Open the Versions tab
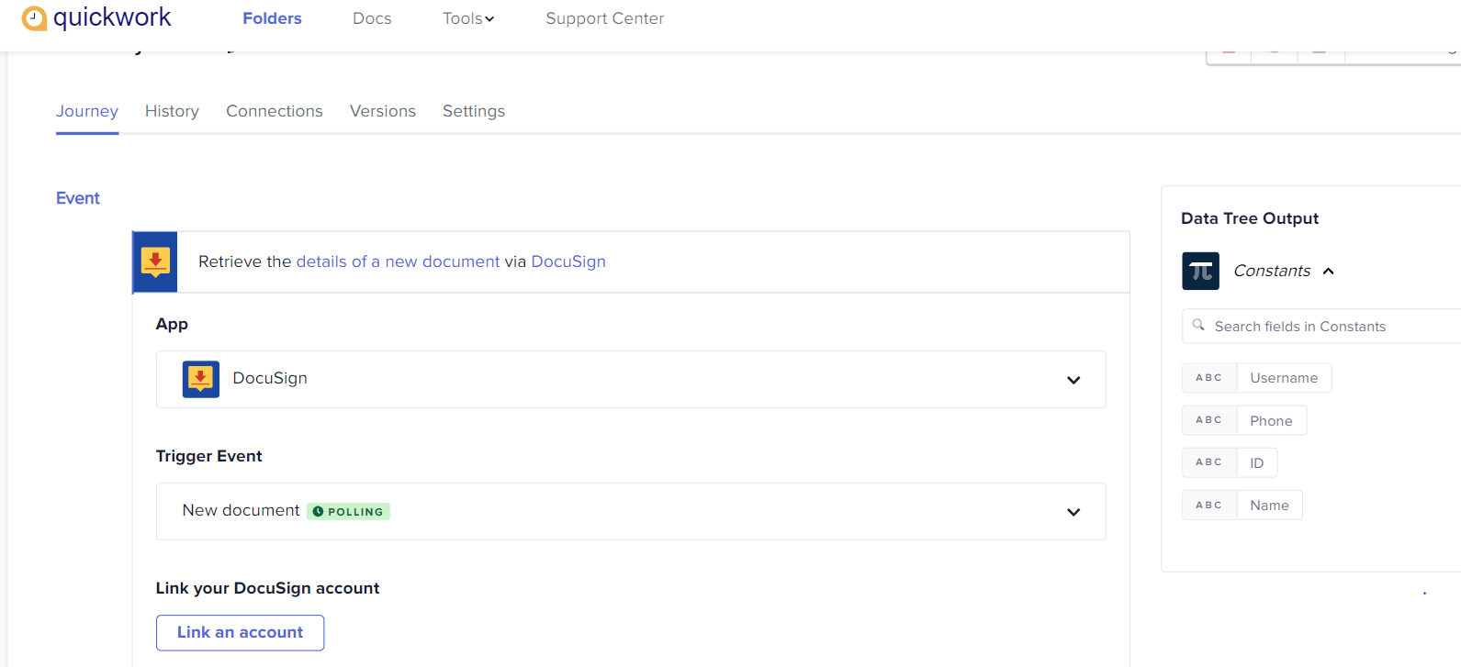1461x667 pixels. point(383,111)
